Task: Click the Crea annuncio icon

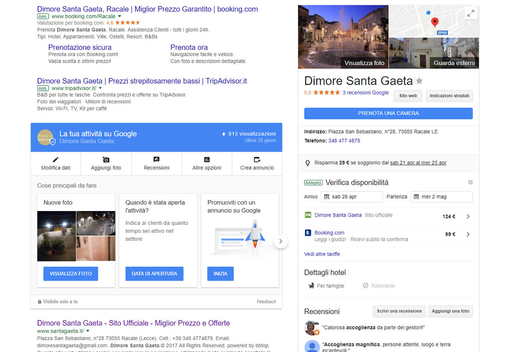Action: pos(257,159)
